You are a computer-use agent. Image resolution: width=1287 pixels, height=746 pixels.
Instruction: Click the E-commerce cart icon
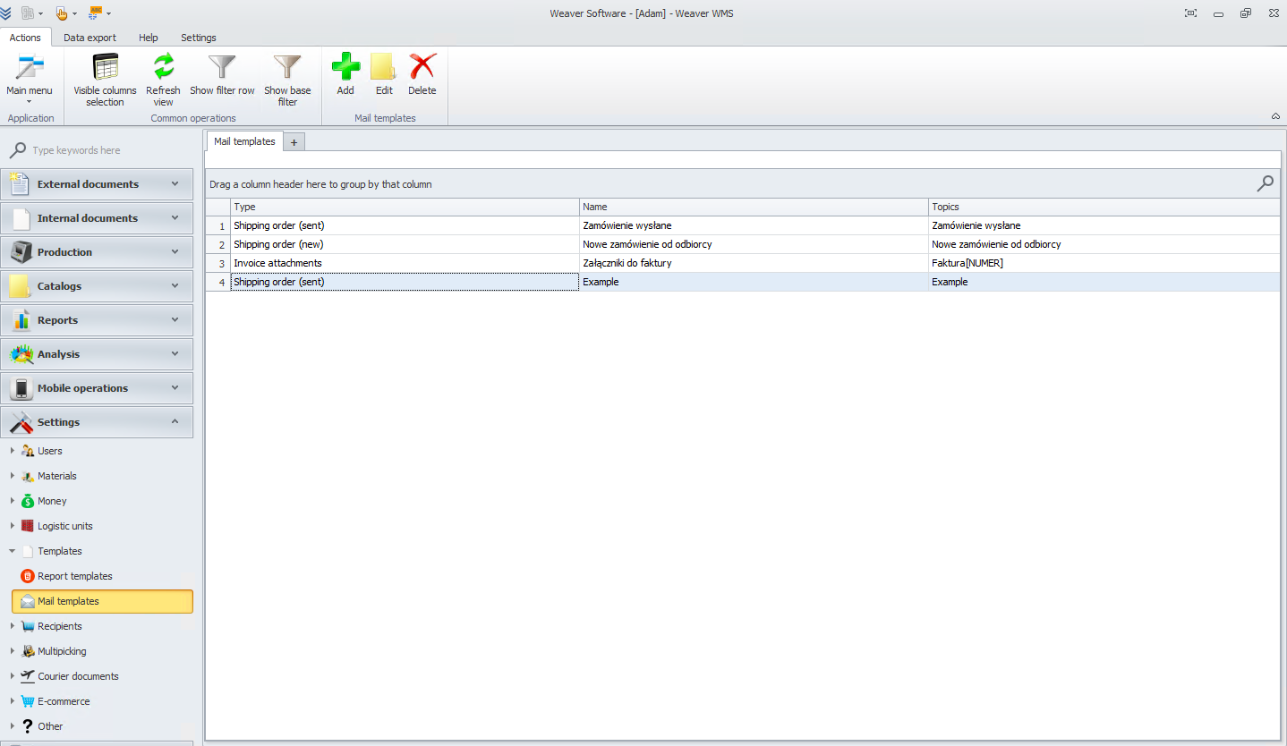[28, 701]
